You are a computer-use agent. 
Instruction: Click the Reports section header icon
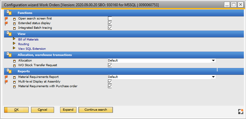(x=9, y=71)
